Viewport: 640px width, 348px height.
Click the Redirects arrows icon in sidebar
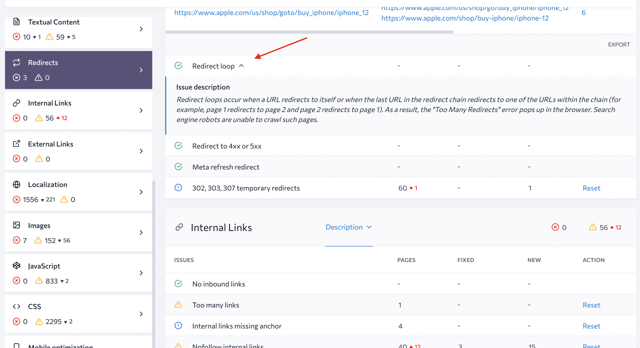17,62
